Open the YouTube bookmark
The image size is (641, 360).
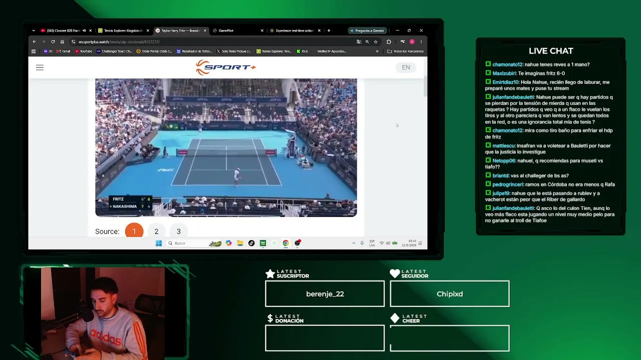tap(84, 51)
